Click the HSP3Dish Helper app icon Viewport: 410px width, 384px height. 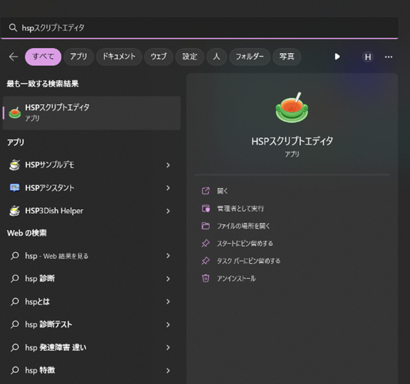click(15, 211)
